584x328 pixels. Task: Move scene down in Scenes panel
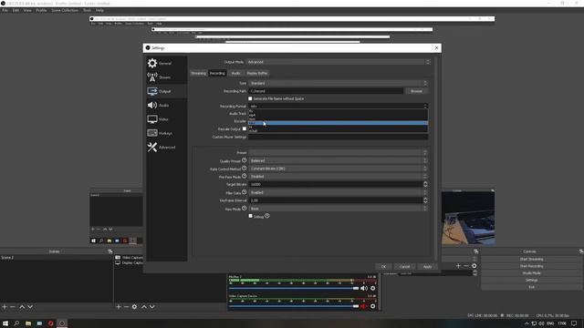30,307
